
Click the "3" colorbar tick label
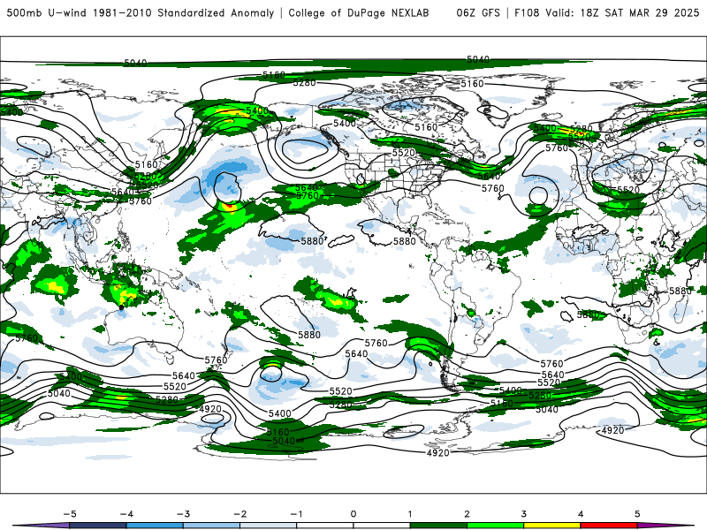point(523,514)
